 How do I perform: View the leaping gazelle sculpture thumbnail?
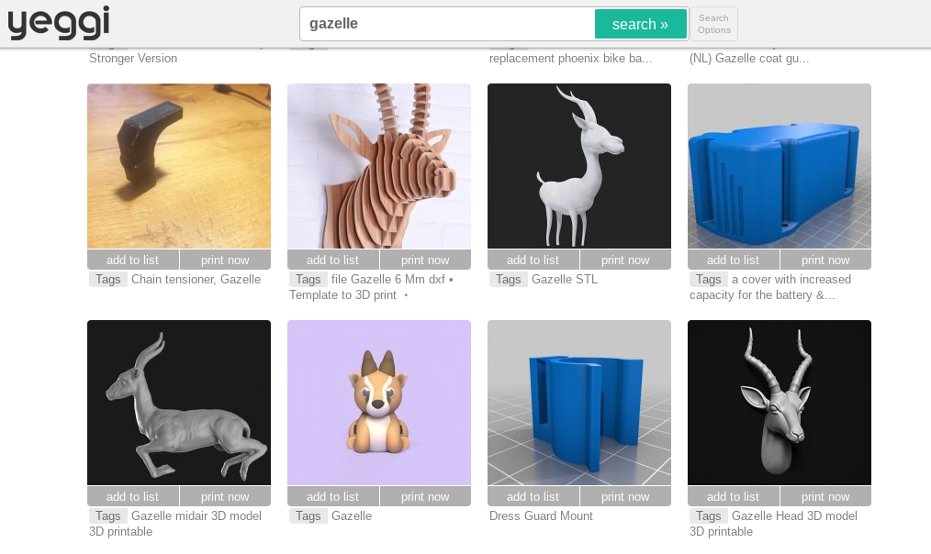point(178,402)
